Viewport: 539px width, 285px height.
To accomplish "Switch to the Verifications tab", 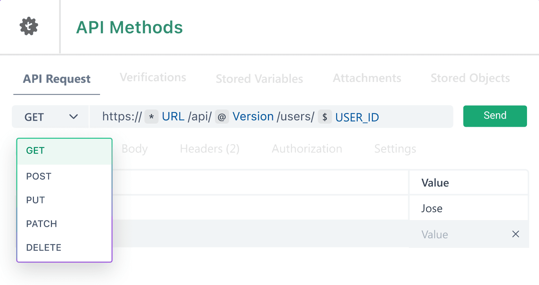I will click(x=153, y=77).
